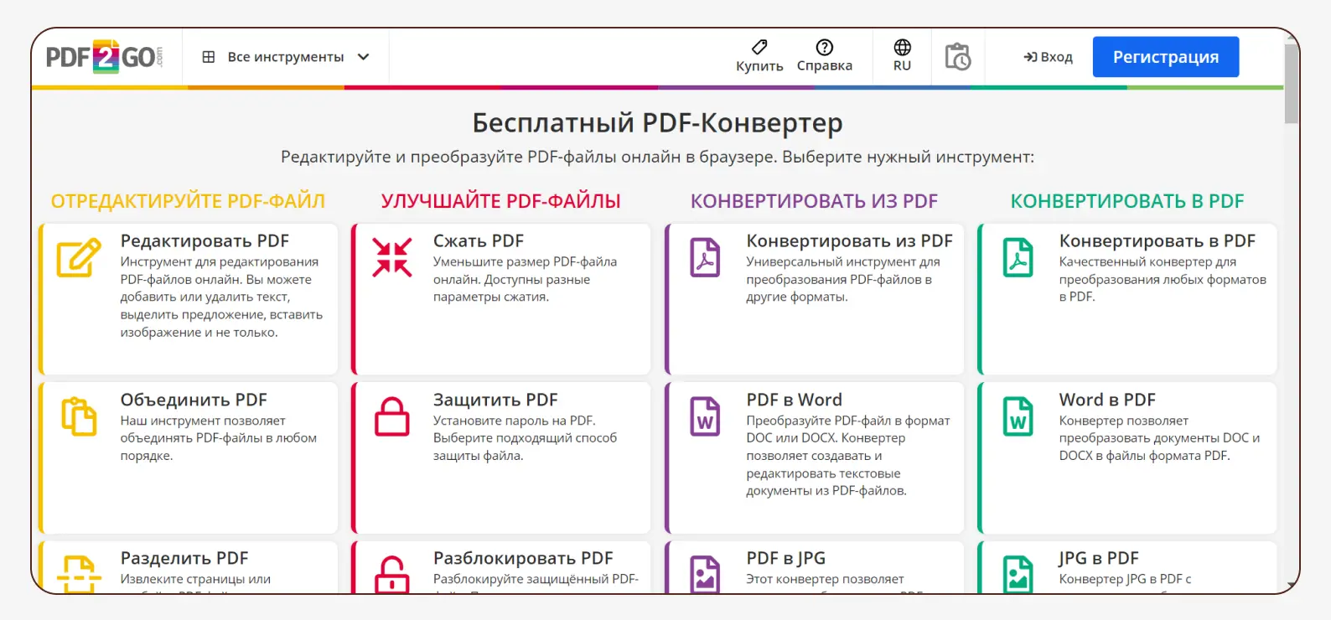Expand the Все инструменты dropdown chevron
This screenshot has width=1331, height=620.
coord(363,57)
